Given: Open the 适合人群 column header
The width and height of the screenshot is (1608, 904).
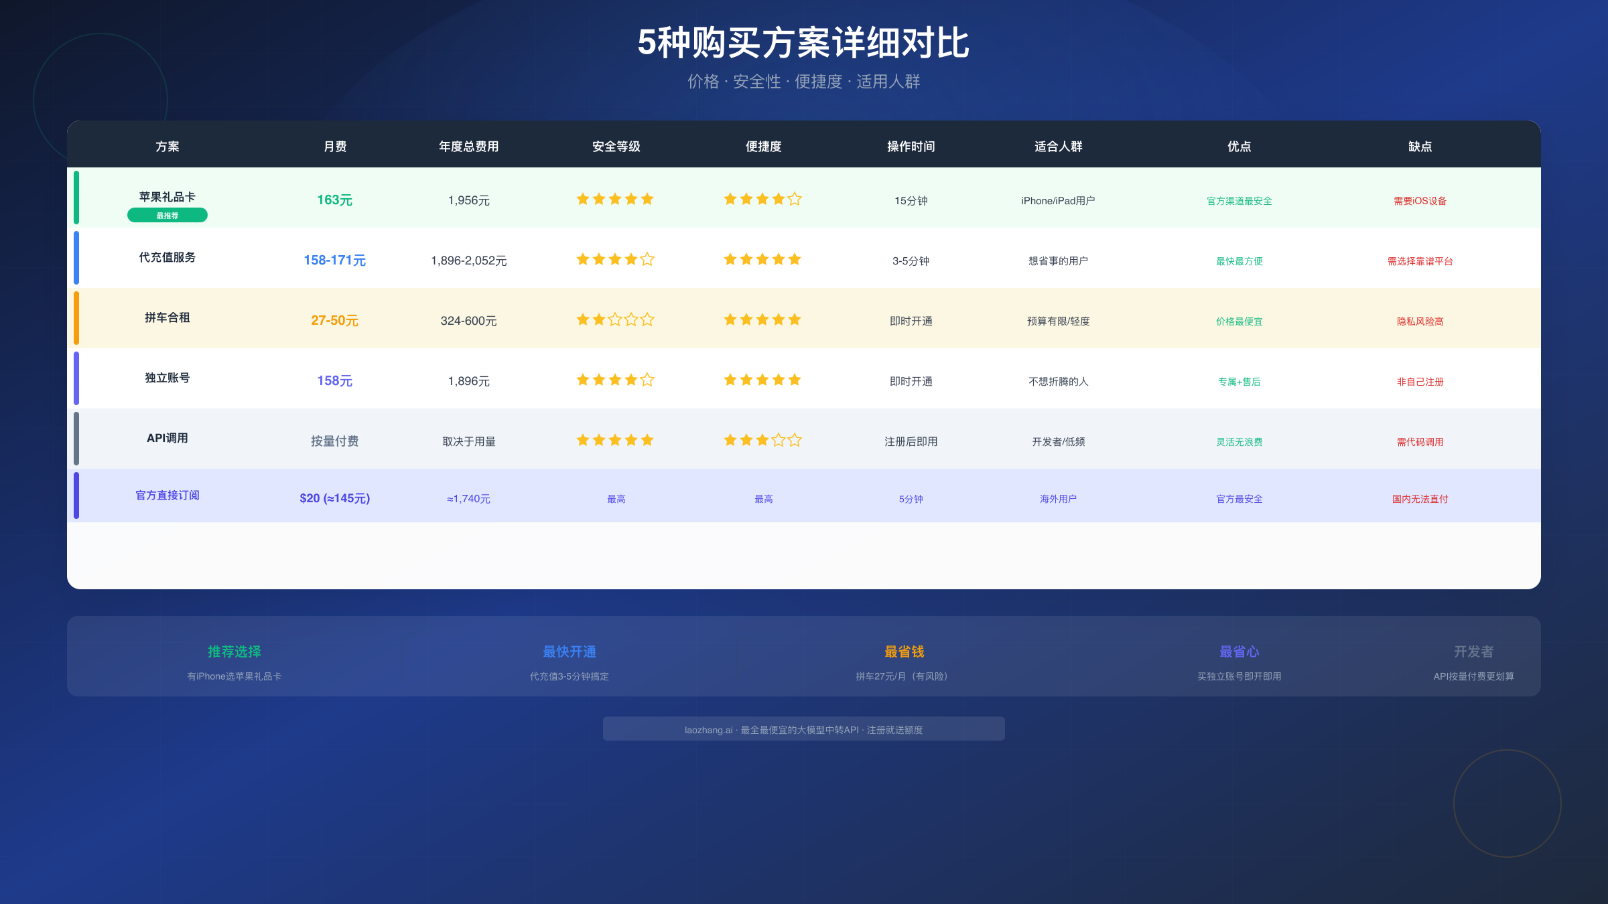Looking at the screenshot, I should coord(1057,147).
